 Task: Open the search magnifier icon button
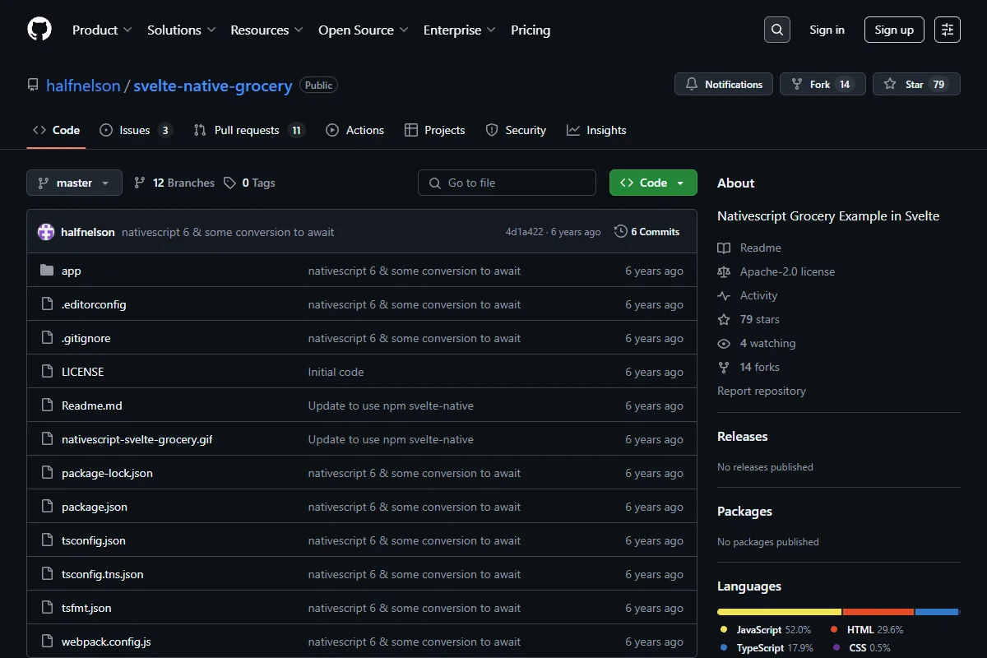(776, 30)
